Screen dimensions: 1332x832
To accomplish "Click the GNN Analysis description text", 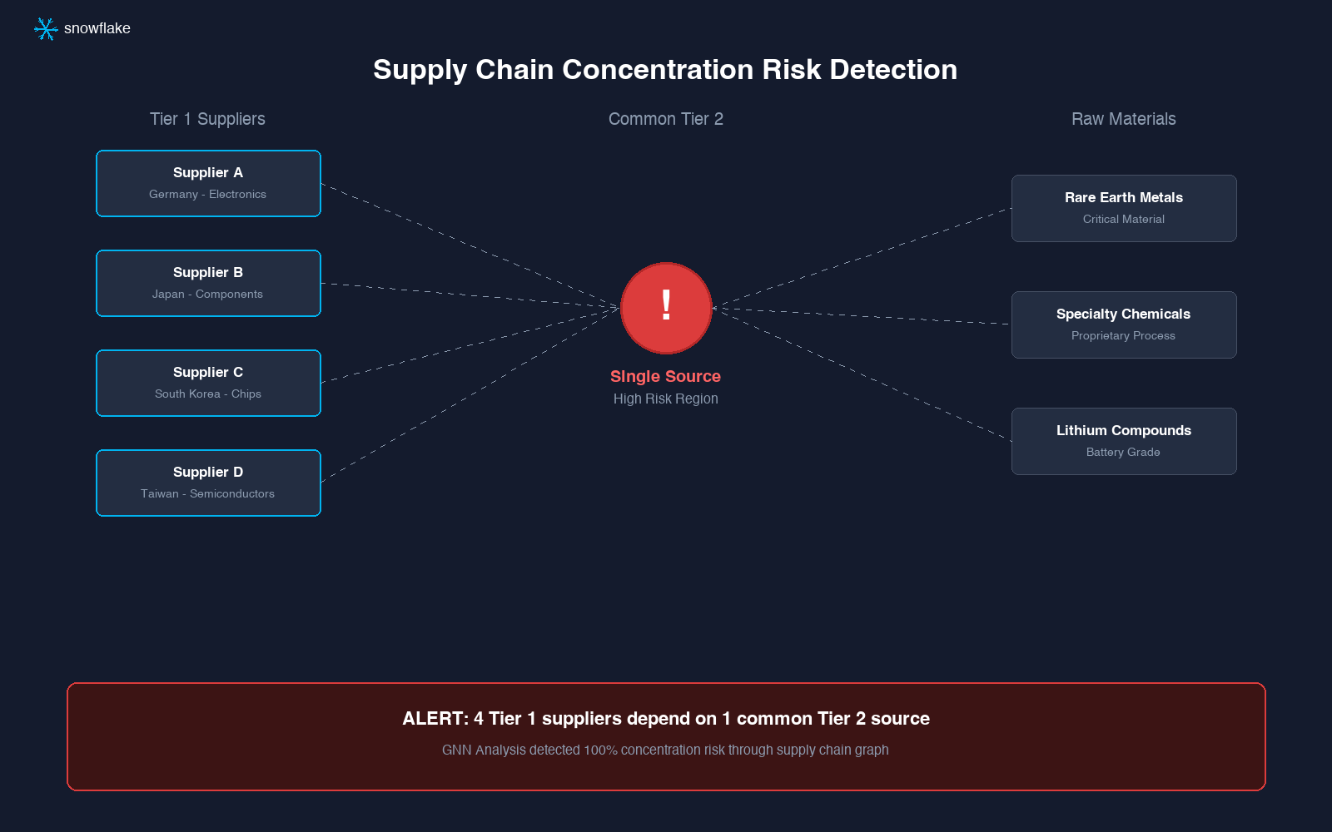I will tap(665, 750).
